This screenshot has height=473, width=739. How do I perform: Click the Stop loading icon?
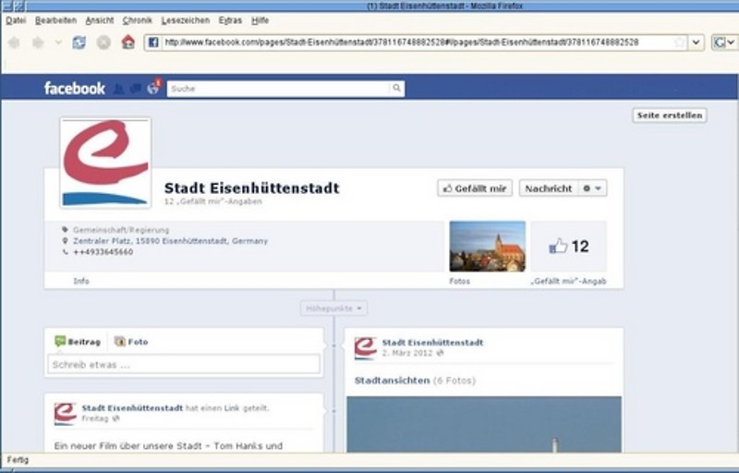point(103,42)
